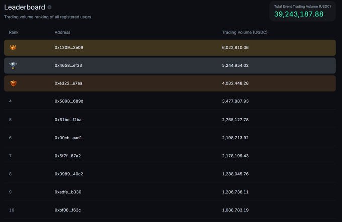Click the Address column header
The image size is (342, 222).
pyautogui.click(x=62, y=32)
